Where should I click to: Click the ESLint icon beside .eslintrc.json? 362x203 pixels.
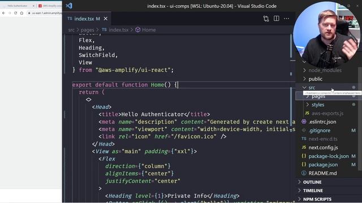click(304, 122)
